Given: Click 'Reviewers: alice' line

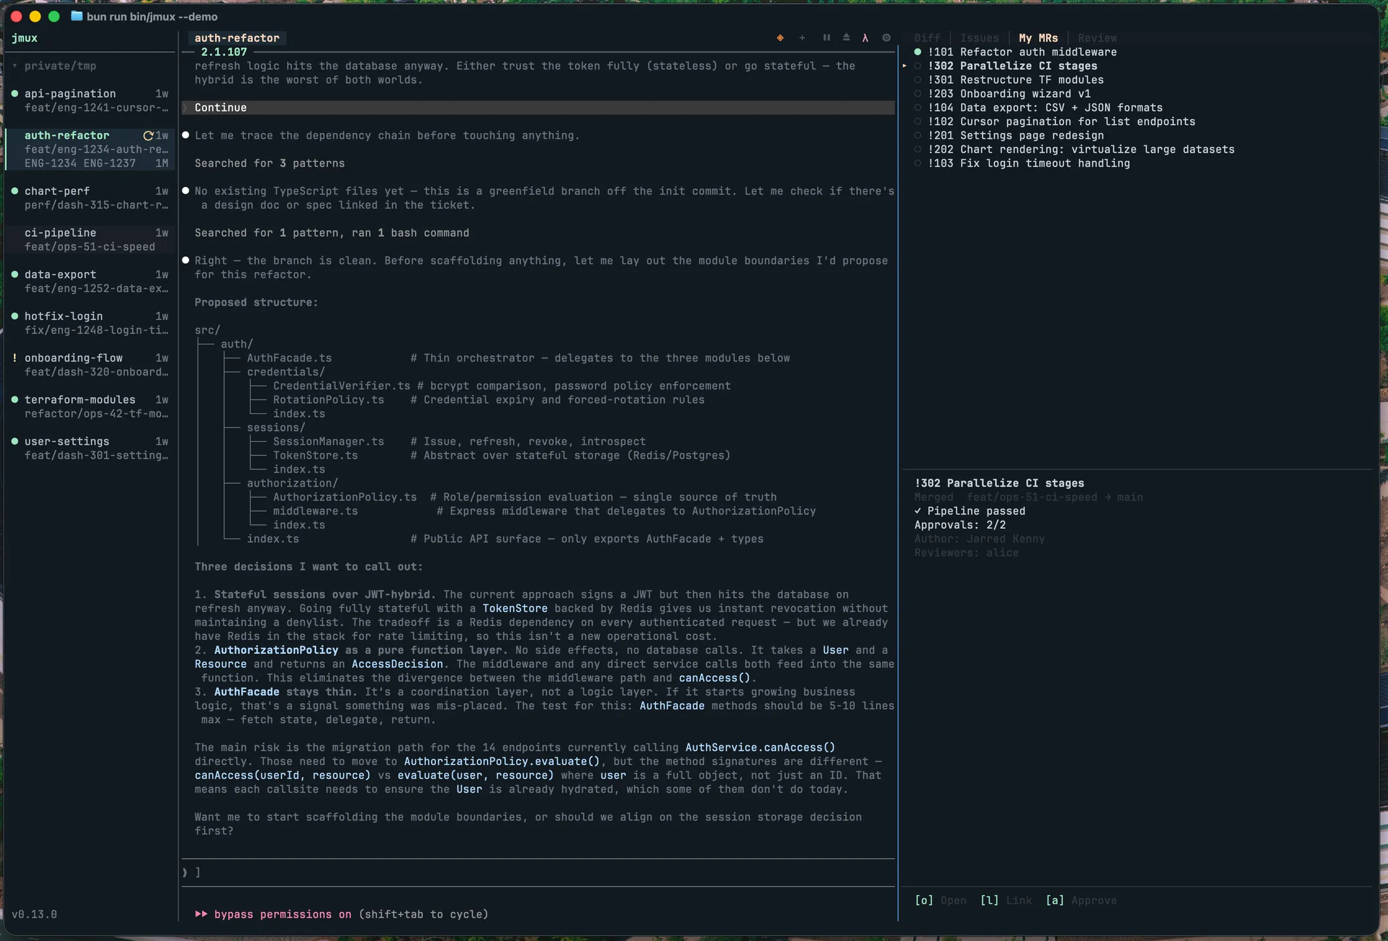Looking at the screenshot, I should tap(966, 552).
